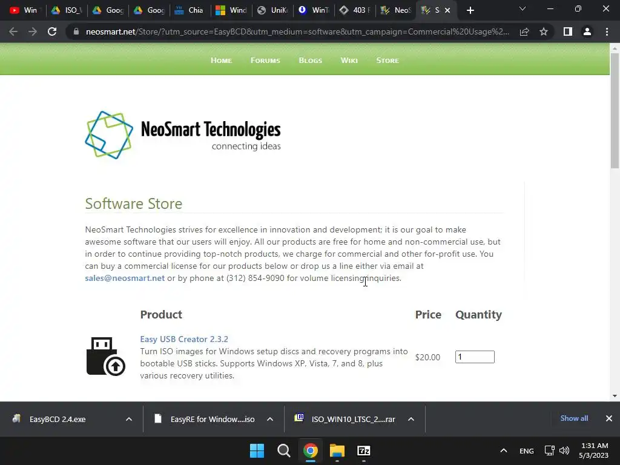Image resolution: width=620 pixels, height=465 pixels.
Task: Open 7-Zip from the taskbar
Action: [364, 450]
